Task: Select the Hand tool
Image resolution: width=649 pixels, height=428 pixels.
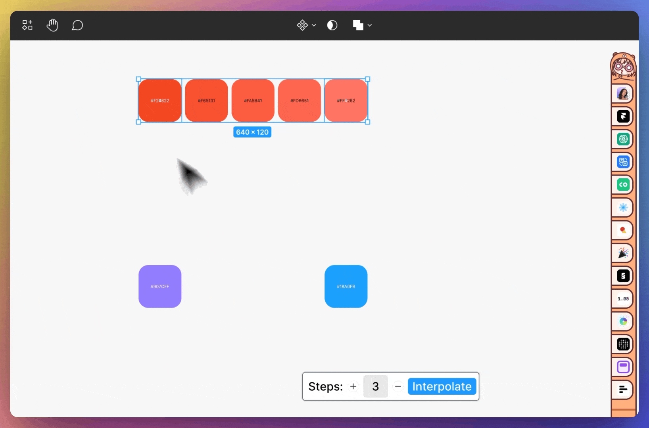Action: (x=52, y=25)
